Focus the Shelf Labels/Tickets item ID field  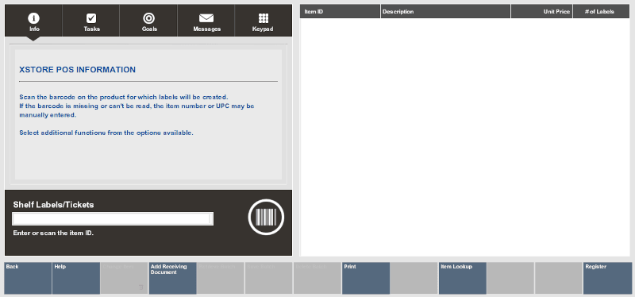[x=113, y=219]
